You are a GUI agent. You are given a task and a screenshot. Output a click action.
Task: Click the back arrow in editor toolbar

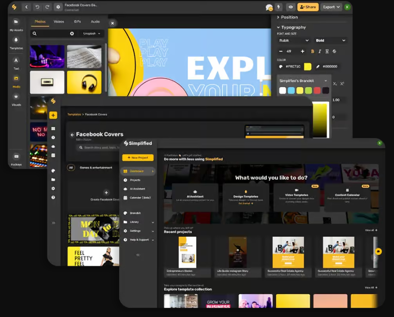[26, 7]
